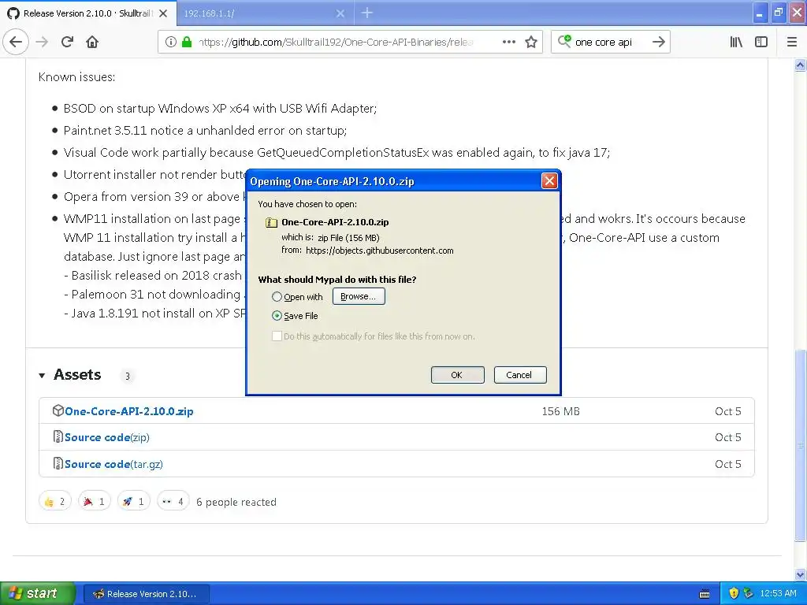Check Do this automatically for files
This screenshot has width=807, height=605.
coord(277,336)
